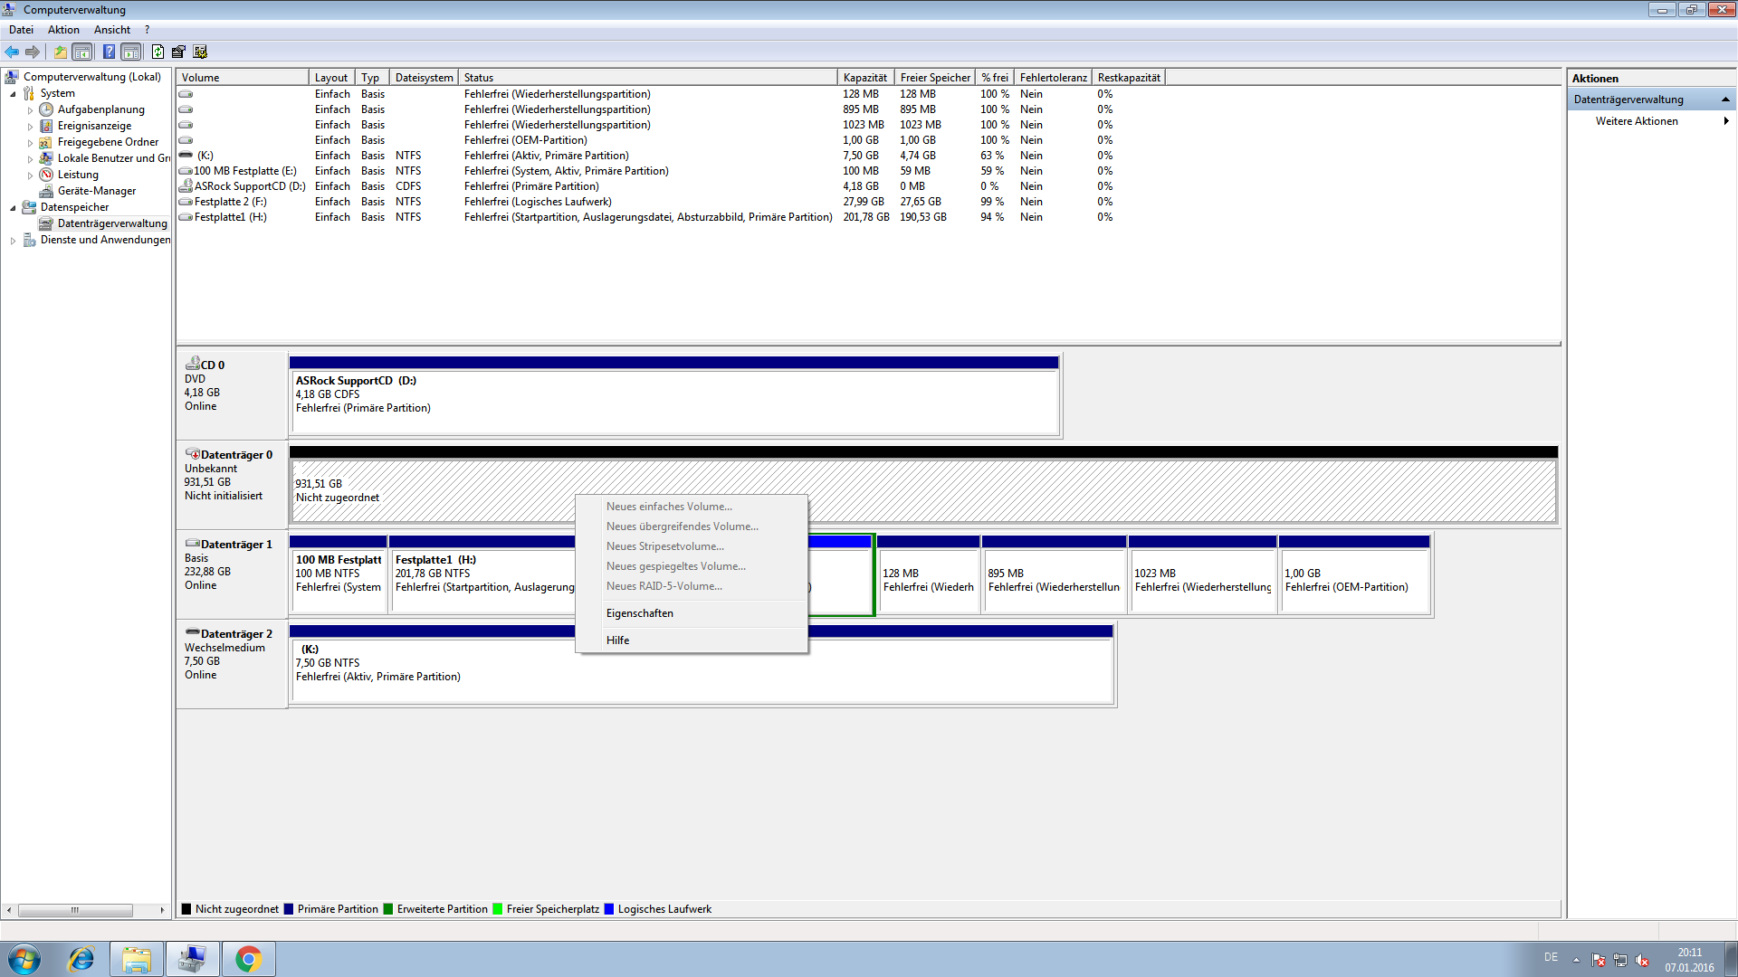Sort by the Kapazität column header

click(864, 78)
